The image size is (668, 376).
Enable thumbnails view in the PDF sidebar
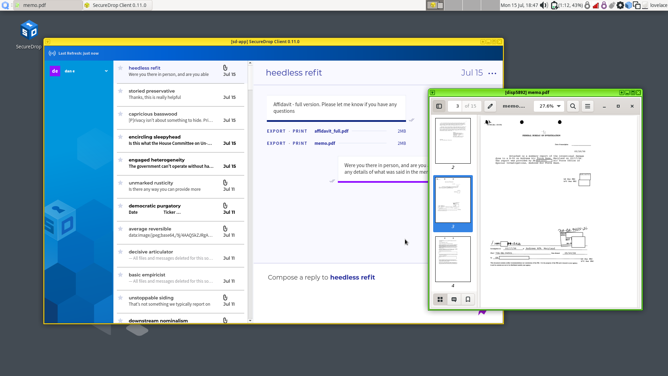click(440, 299)
